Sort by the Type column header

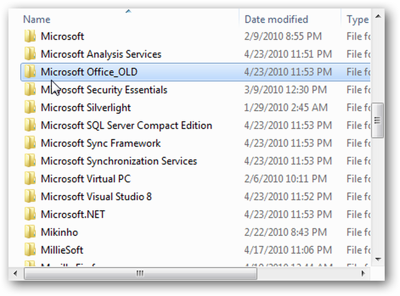click(x=357, y=20)
